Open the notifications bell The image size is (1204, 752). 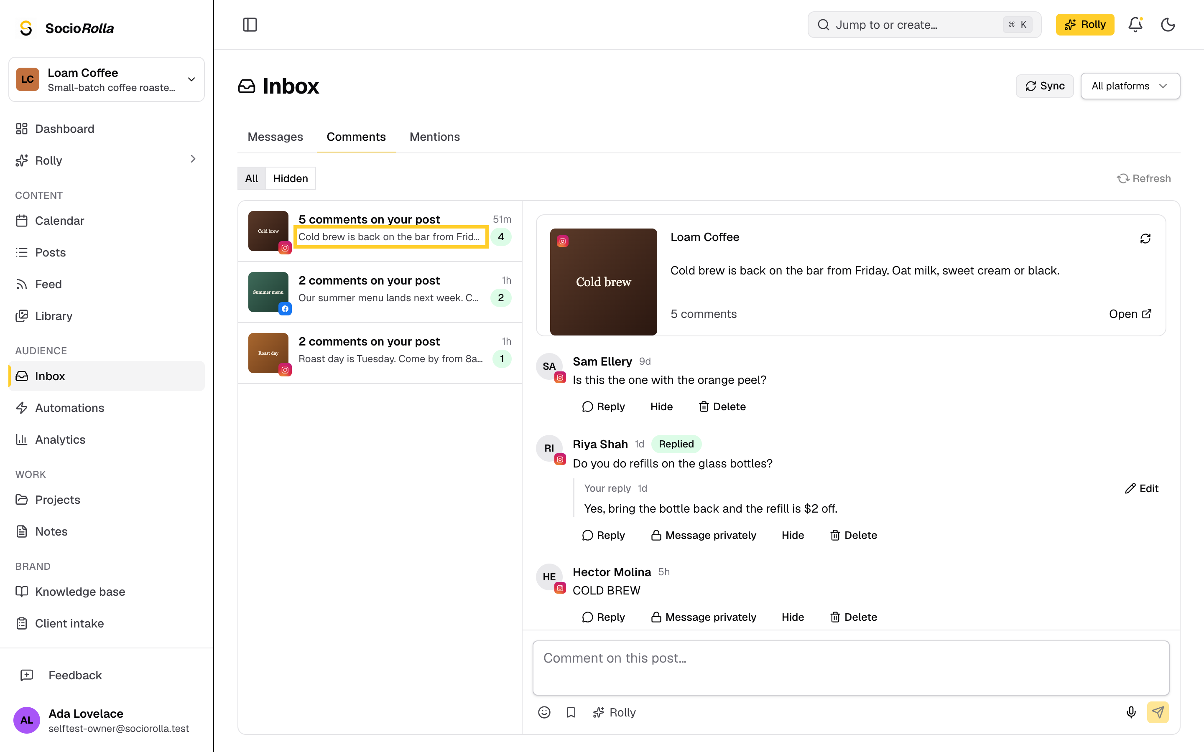point(1135,24)
